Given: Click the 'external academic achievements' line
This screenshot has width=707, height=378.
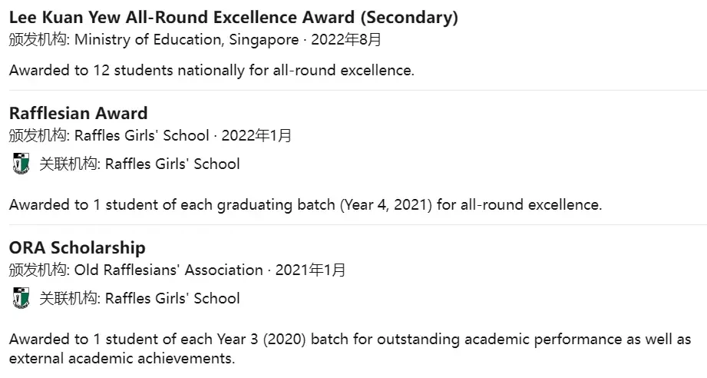Looking at the screenshot, I should [122, 359].
